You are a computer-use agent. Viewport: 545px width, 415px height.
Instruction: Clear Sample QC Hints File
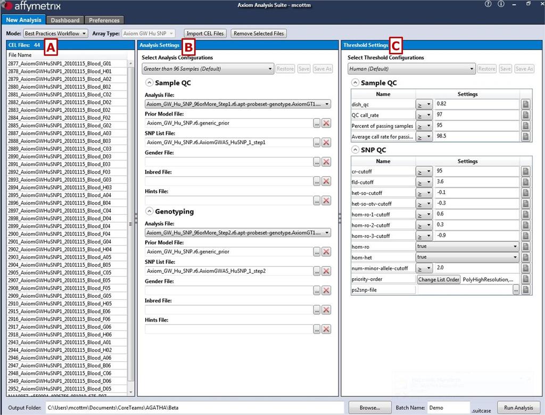(326, 200)
